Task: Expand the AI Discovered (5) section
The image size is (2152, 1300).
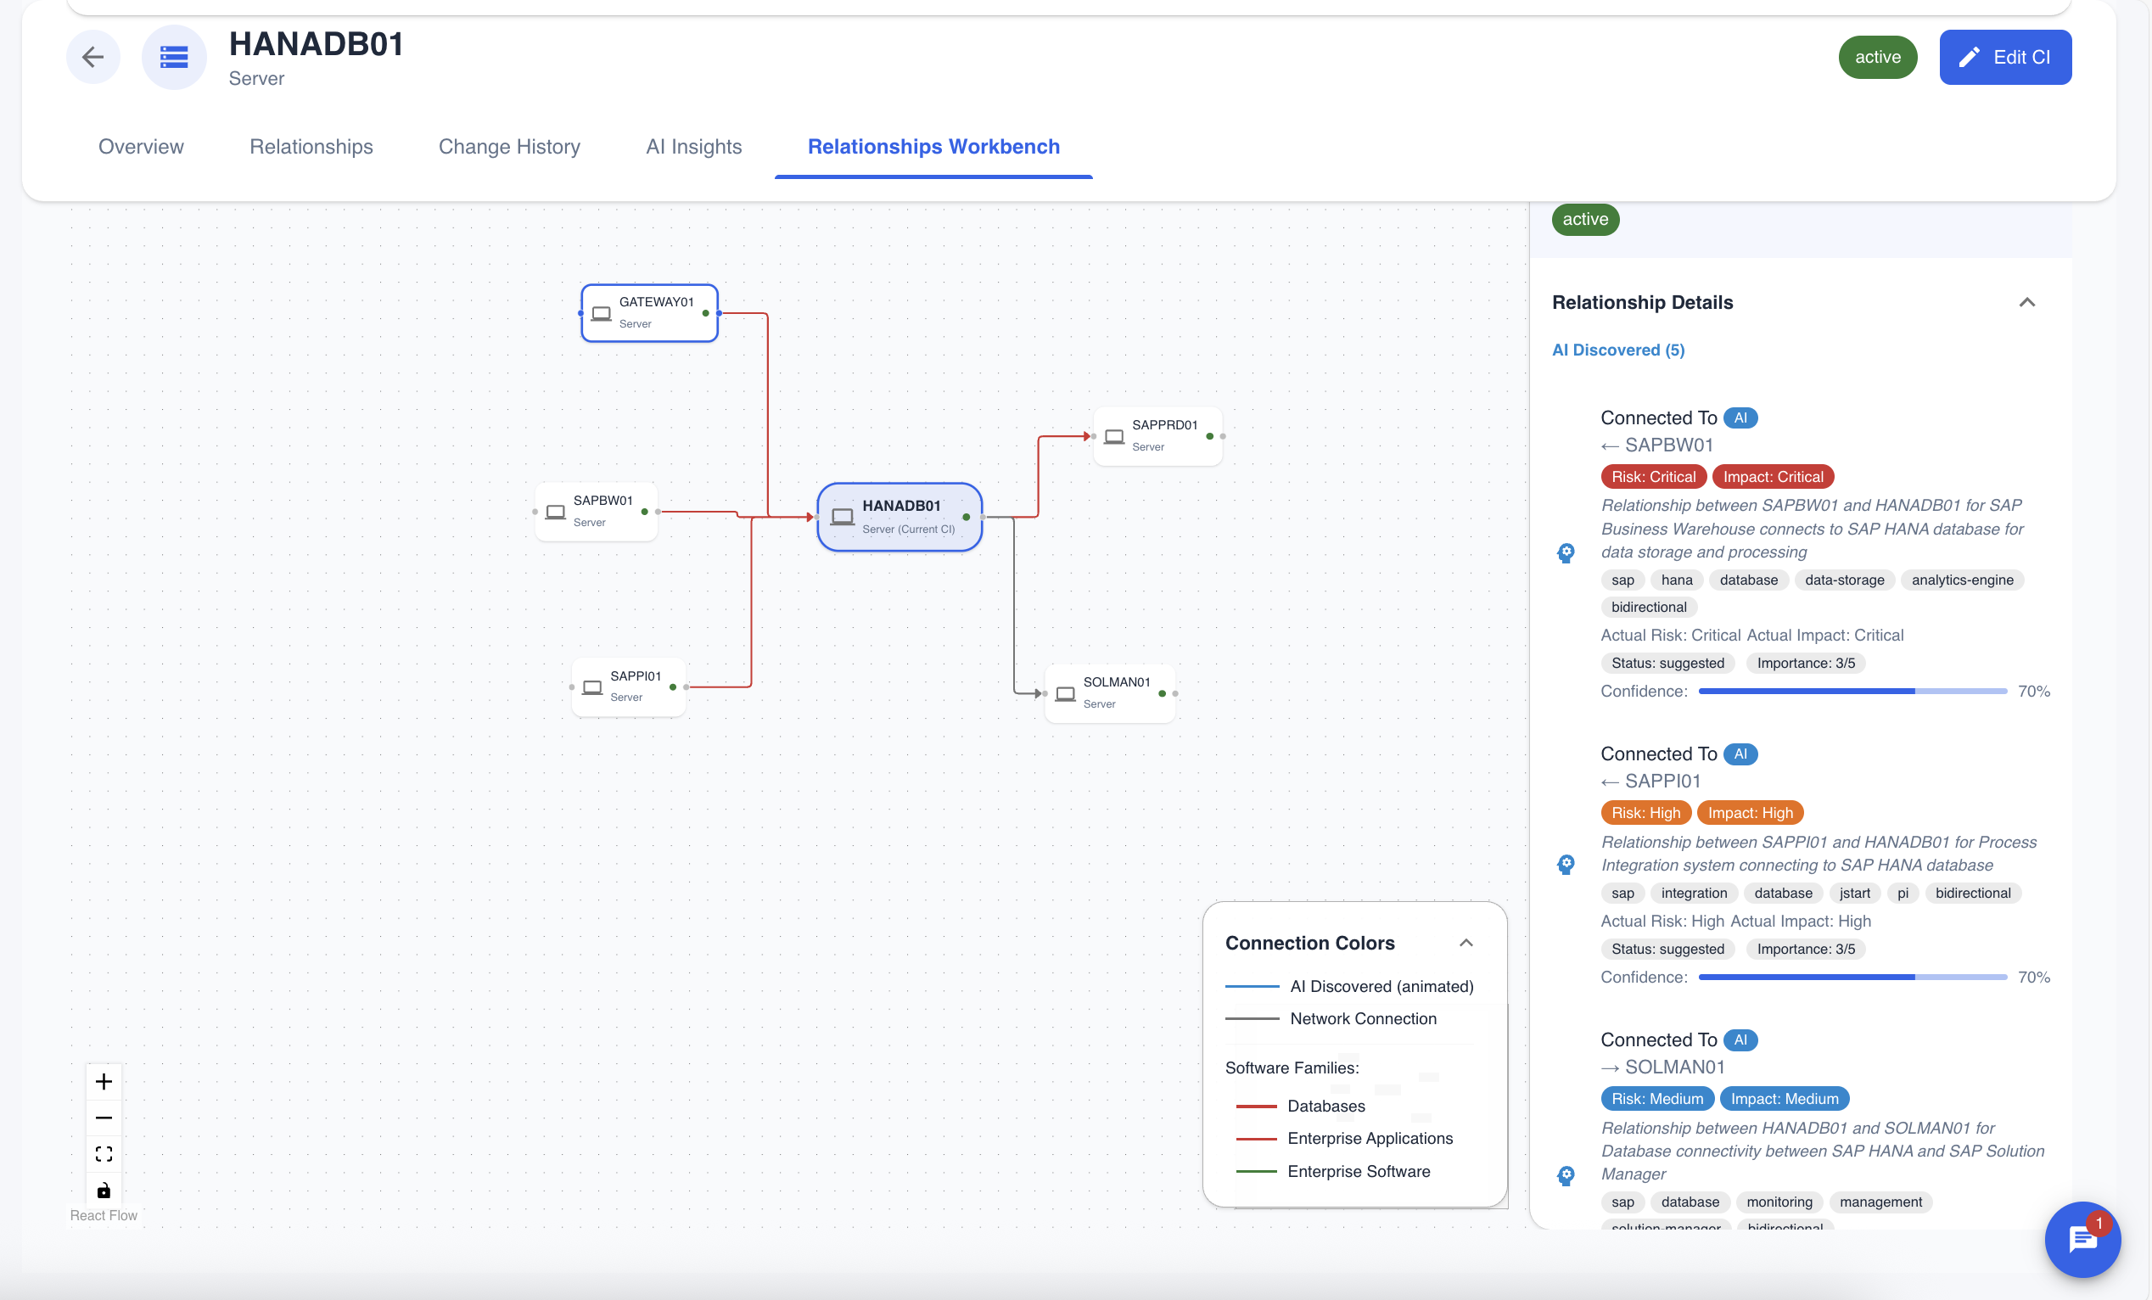Action: click(x=1617, y=350)
